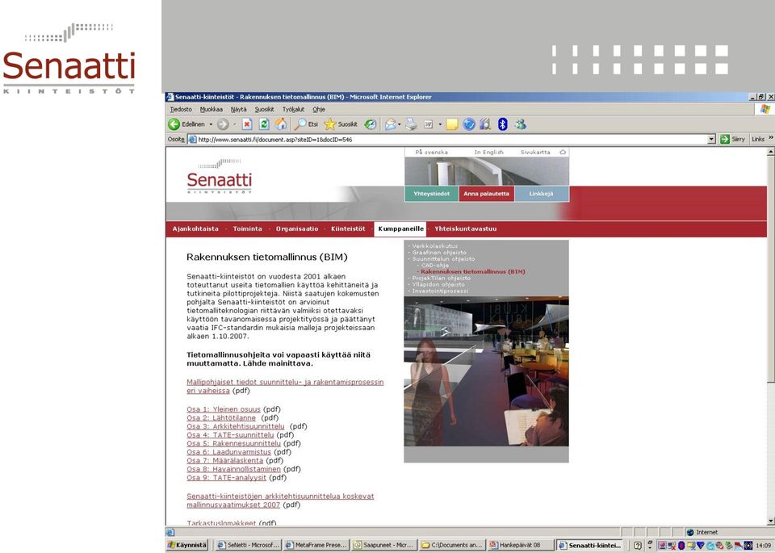Click the page icon in the address bar
This screenshot has height=553, width=775.
(x=192, y=140)
